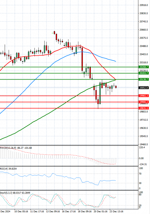The image size is (150, 214).
Task: Select the 20052.0 current price label
Action: (x=143, y=88)
